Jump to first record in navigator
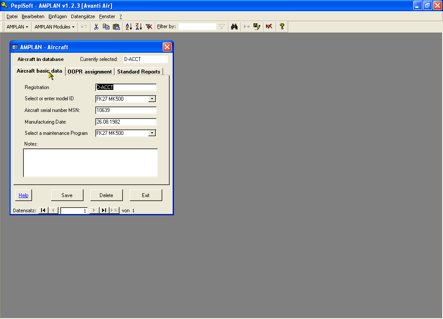The image size is (443, 319). [43, 211]
